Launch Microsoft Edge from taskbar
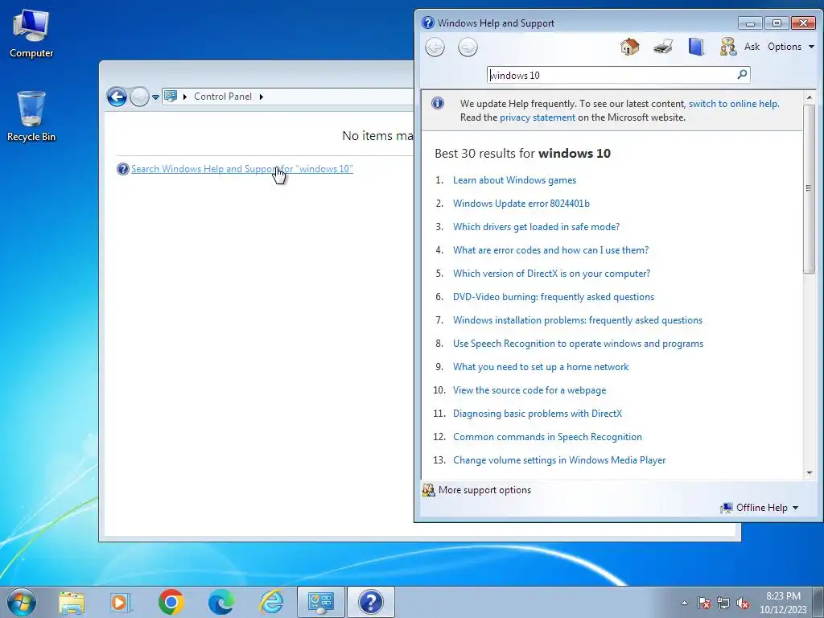The width and height of the screenshot is (824, 618). coord(220,602)
